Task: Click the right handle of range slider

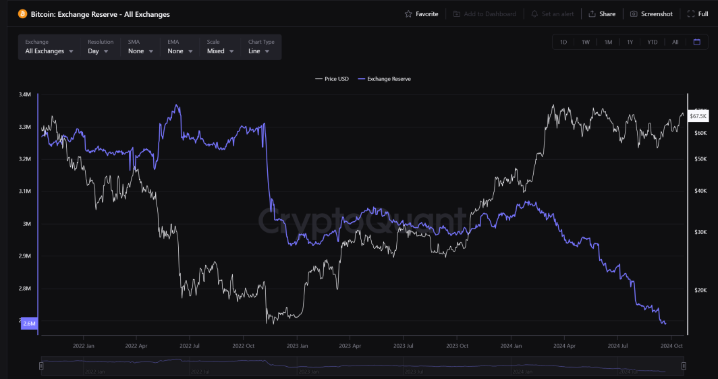Action: tap(684, 366)
